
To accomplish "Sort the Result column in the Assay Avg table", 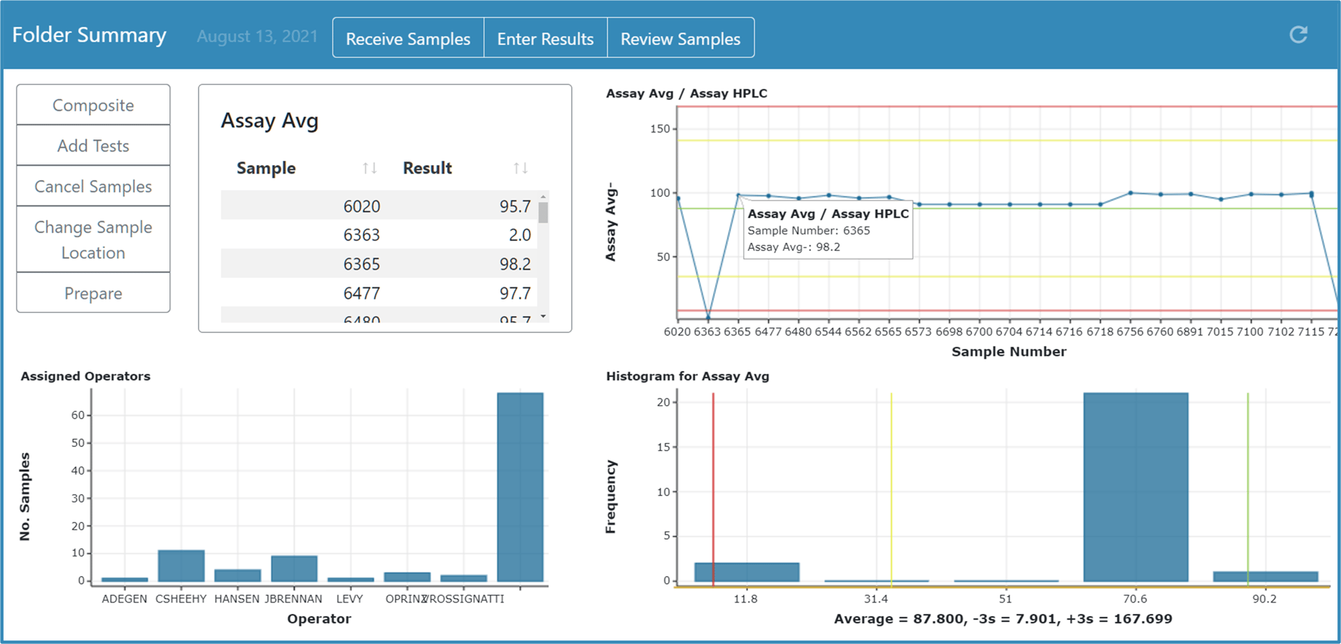I will coord(520,168).
